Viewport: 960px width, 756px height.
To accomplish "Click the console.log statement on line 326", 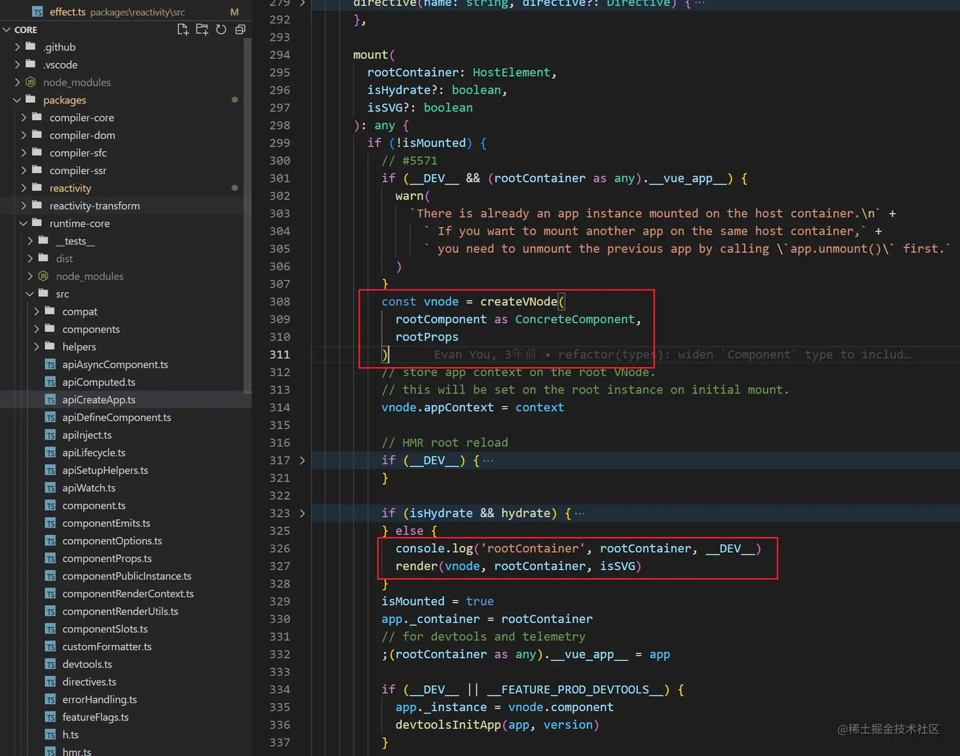I will coord(578,548).
